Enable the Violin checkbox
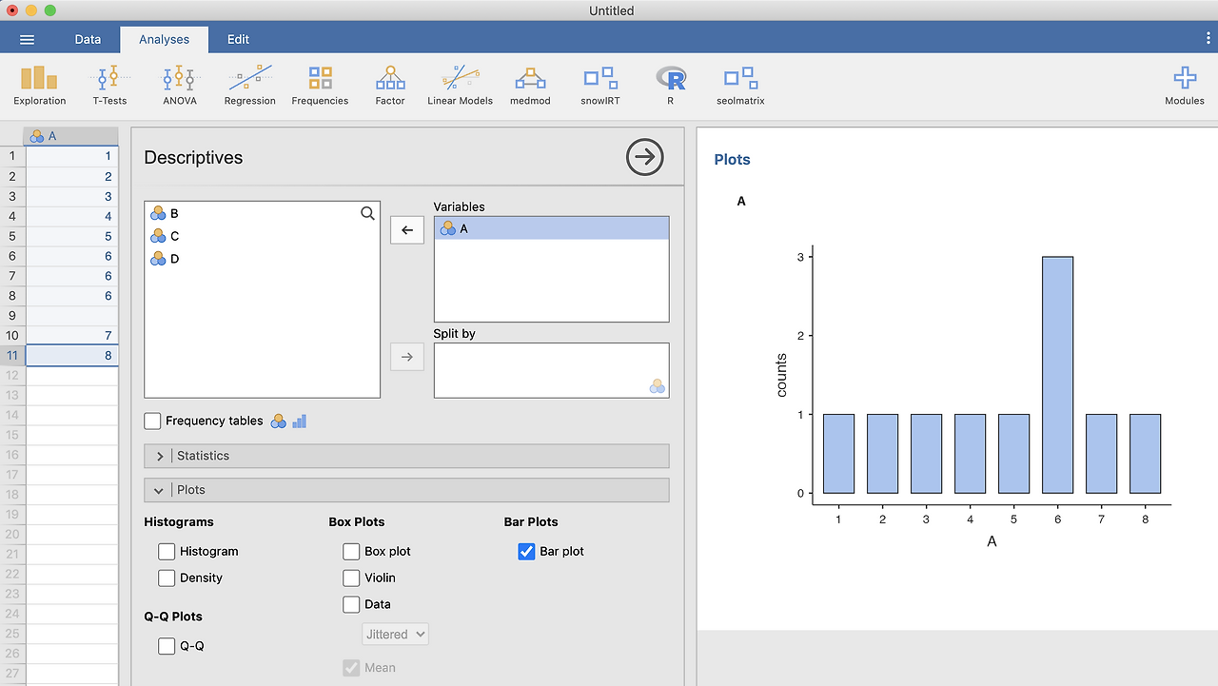 (x=351, y=578)
